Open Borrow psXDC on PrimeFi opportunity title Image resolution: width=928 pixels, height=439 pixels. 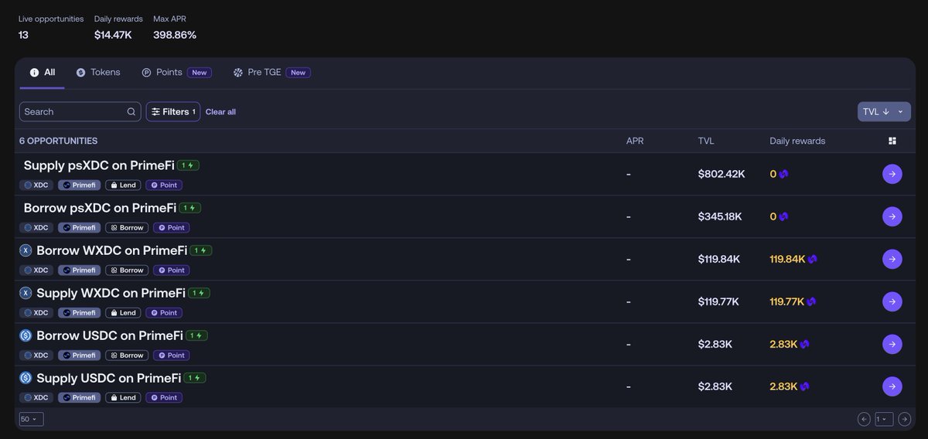[101, 208]
